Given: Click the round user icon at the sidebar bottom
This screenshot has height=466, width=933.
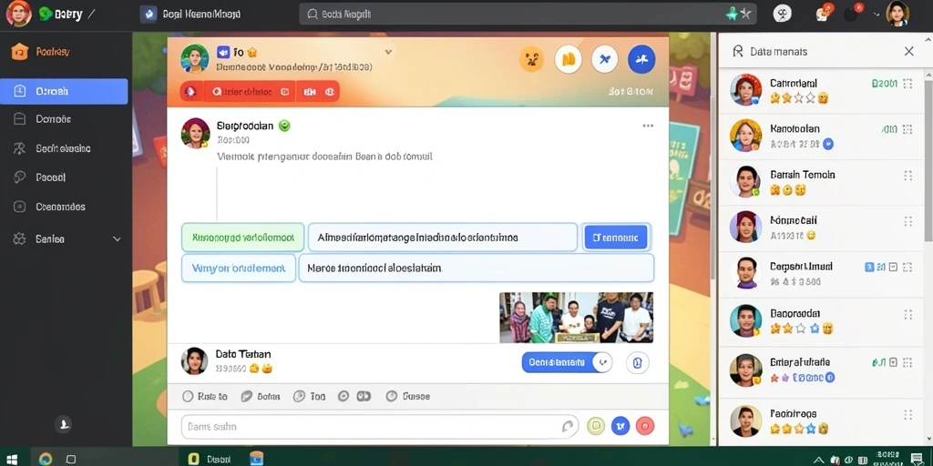Looking at the screenshot, I should pyautogui.click(x=63, y=424).
